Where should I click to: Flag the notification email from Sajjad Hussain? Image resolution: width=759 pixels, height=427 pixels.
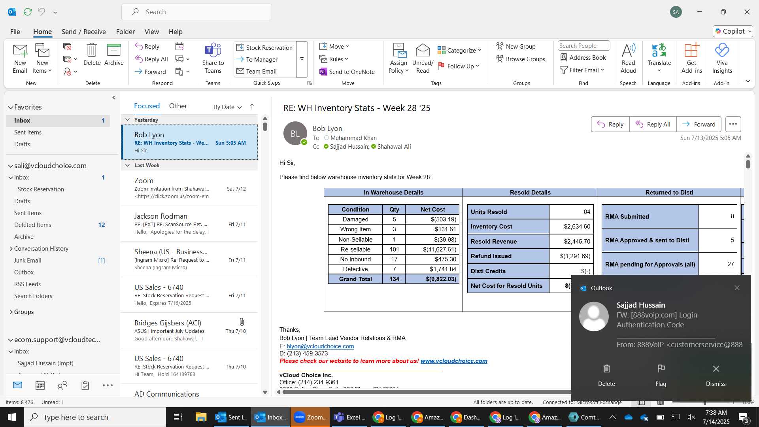click(661, 375)
